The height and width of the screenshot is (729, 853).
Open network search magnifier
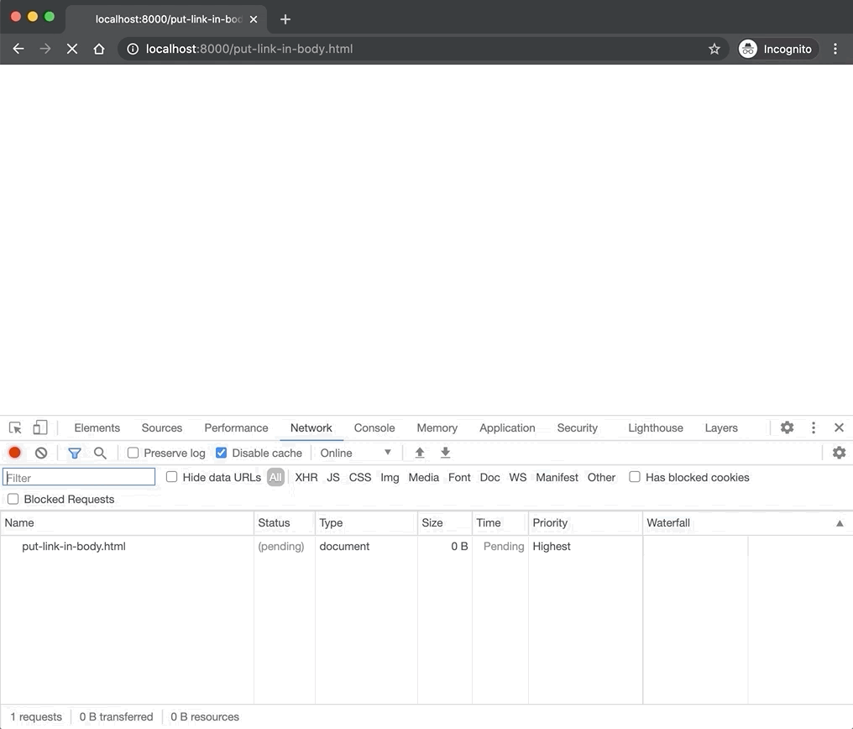coord(100,453)
